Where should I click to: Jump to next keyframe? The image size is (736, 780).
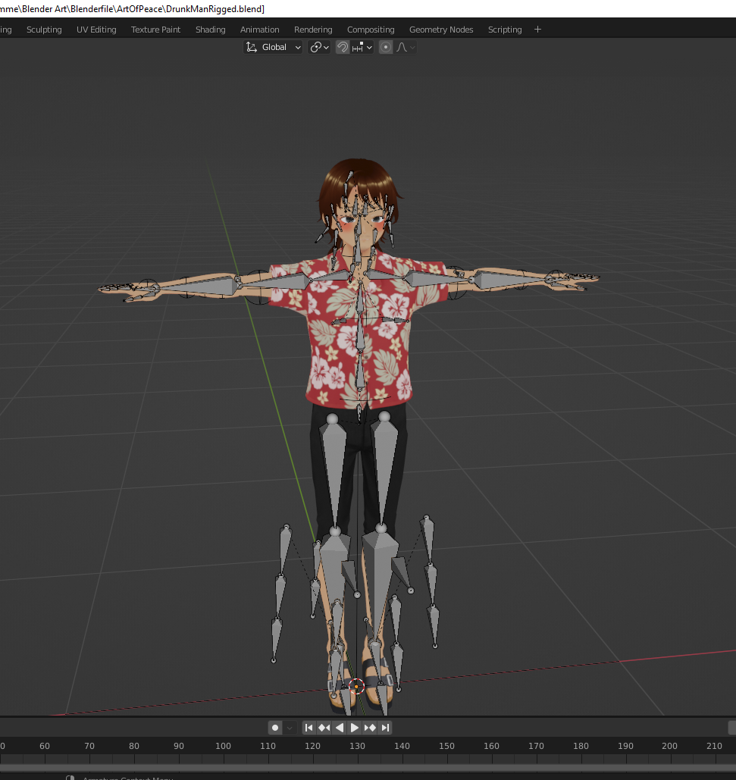tap(370, 728)
